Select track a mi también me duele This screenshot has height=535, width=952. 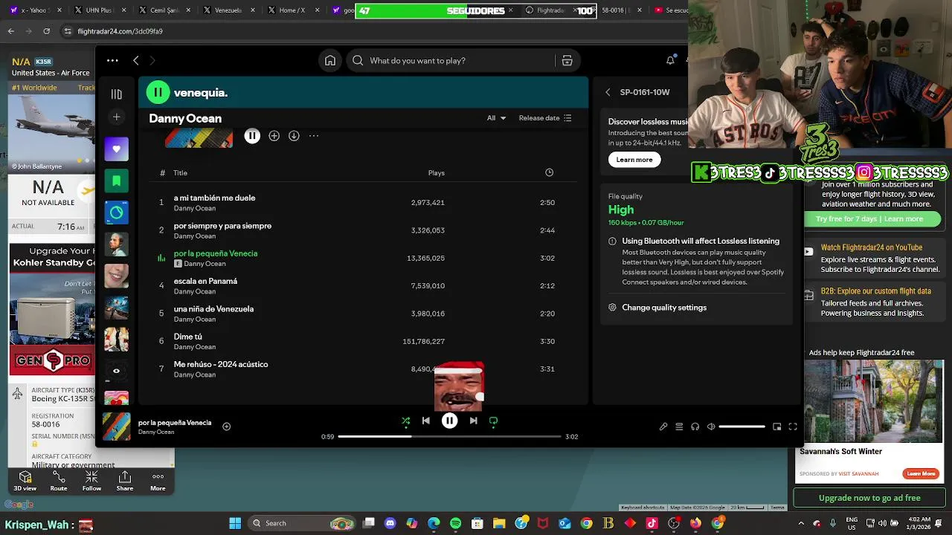pyautogui.click(x=214, y=198)
